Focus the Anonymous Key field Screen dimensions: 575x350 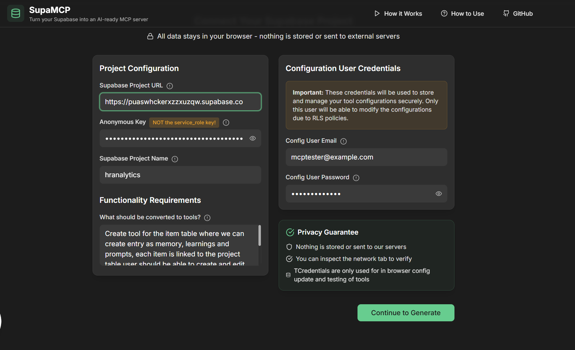180,138
